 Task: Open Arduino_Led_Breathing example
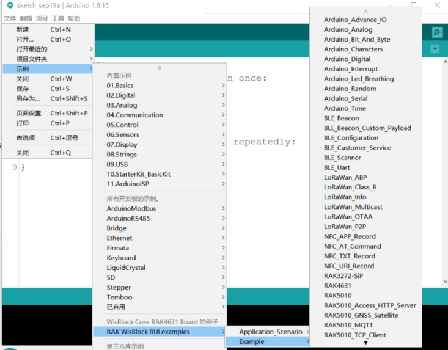click(365, 79)
